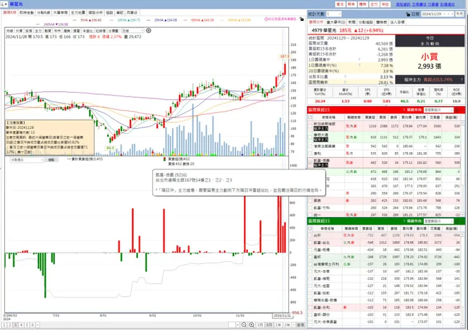Click the 買賣超 column header in buy table
This screenshot has width=468, height=330.
click(370, 117)
